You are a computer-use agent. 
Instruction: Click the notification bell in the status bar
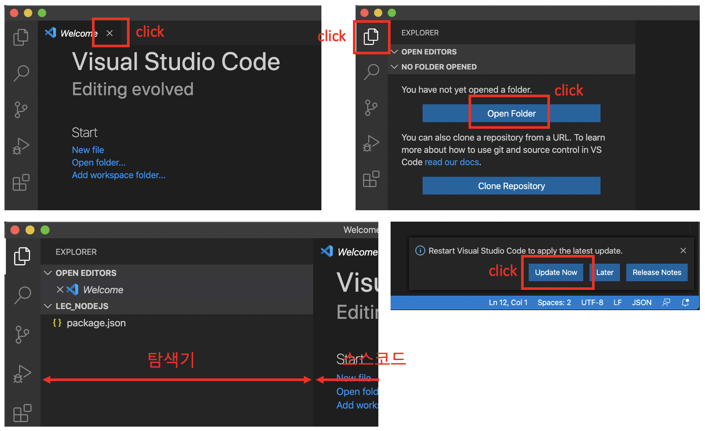click(685, 302)
